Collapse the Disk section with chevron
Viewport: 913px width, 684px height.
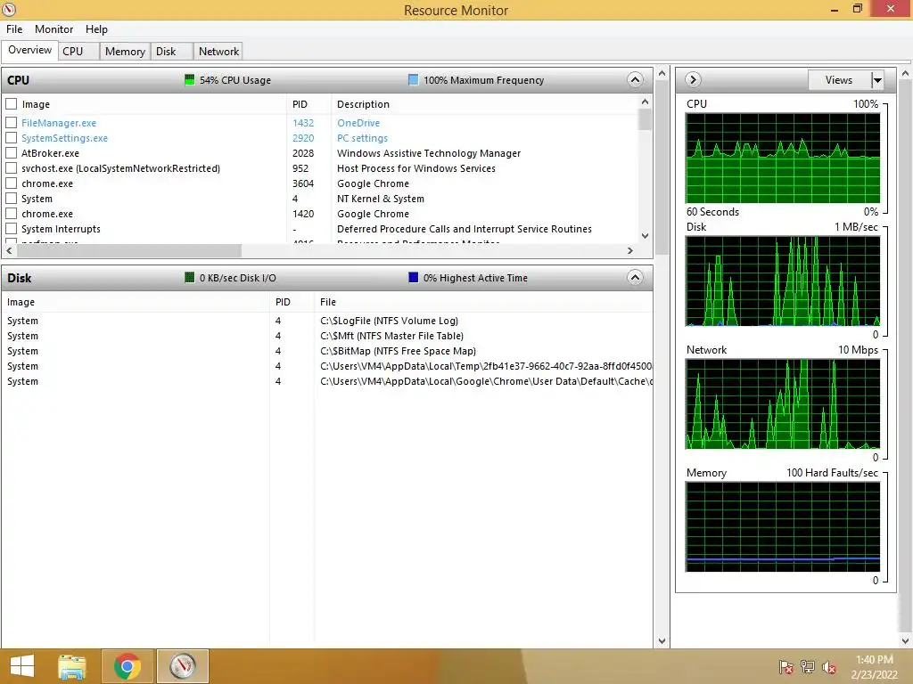pos(635,278)
